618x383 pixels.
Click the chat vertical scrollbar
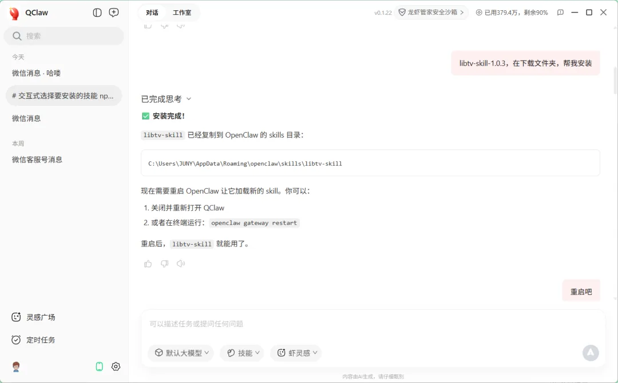pyautogui.click(x=615, y=80)
